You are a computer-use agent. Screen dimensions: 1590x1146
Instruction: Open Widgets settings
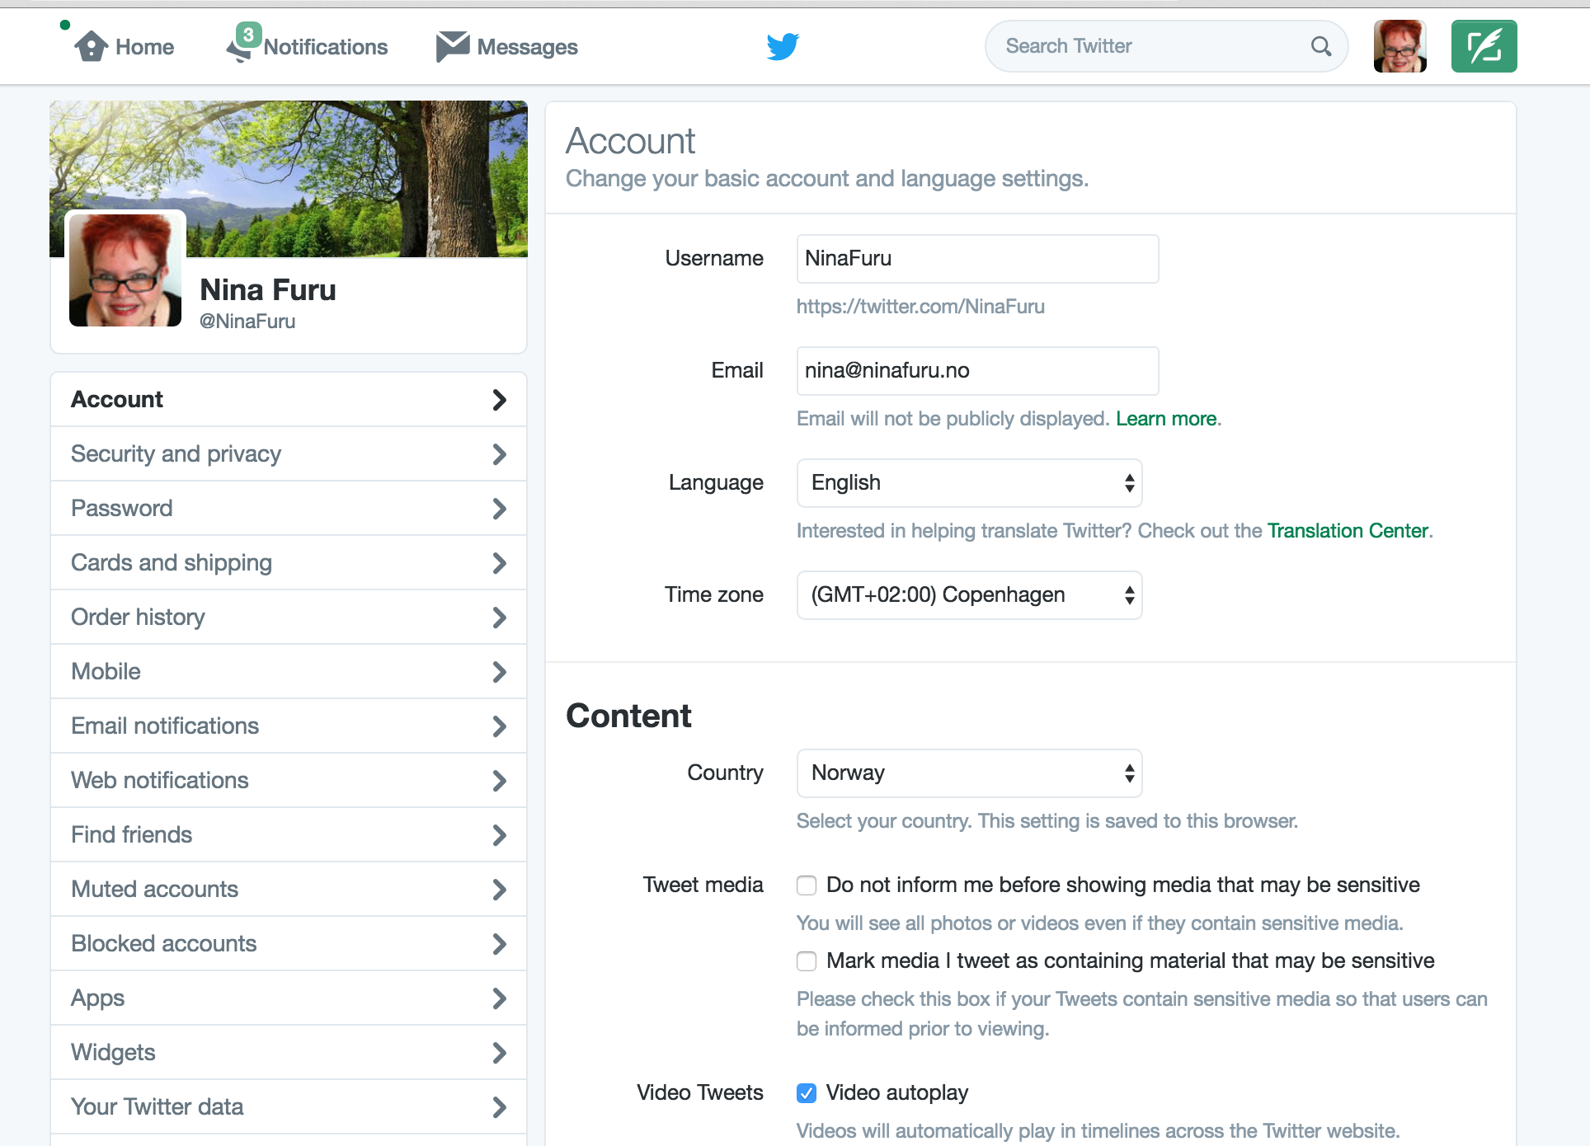coord(289,1052)
